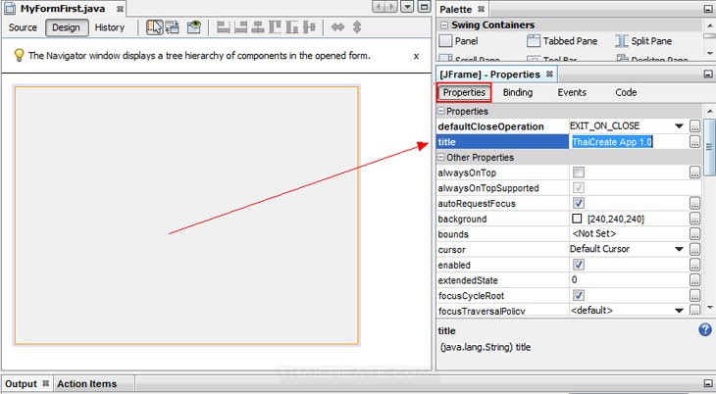Toggle the autoRequestFocus checkbox
The image size is (716, 394).
(x=579, y=203)
